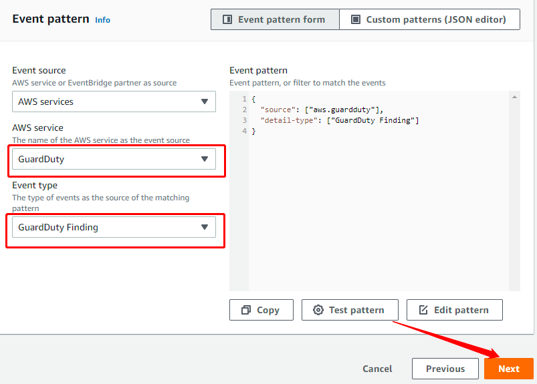Screen dimensions: 537x384
Task: Click line number 1 in the code gutter
Action: click(x=245, y=99)
